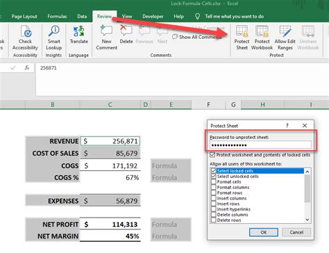This screenshot has height=253, width=329.
Task: Open the Help tab
Action: 178,17
